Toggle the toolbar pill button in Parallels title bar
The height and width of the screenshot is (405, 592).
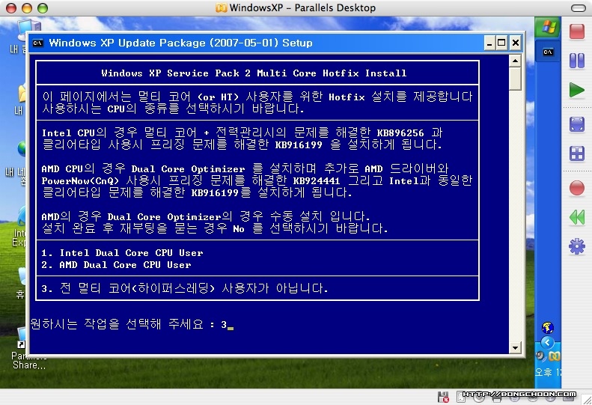(578, 8)
